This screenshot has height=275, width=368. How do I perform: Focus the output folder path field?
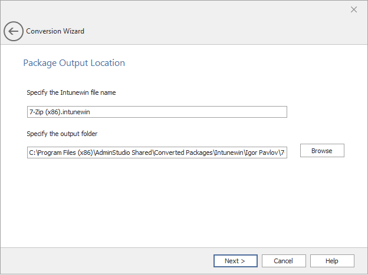tap(157, 153)
